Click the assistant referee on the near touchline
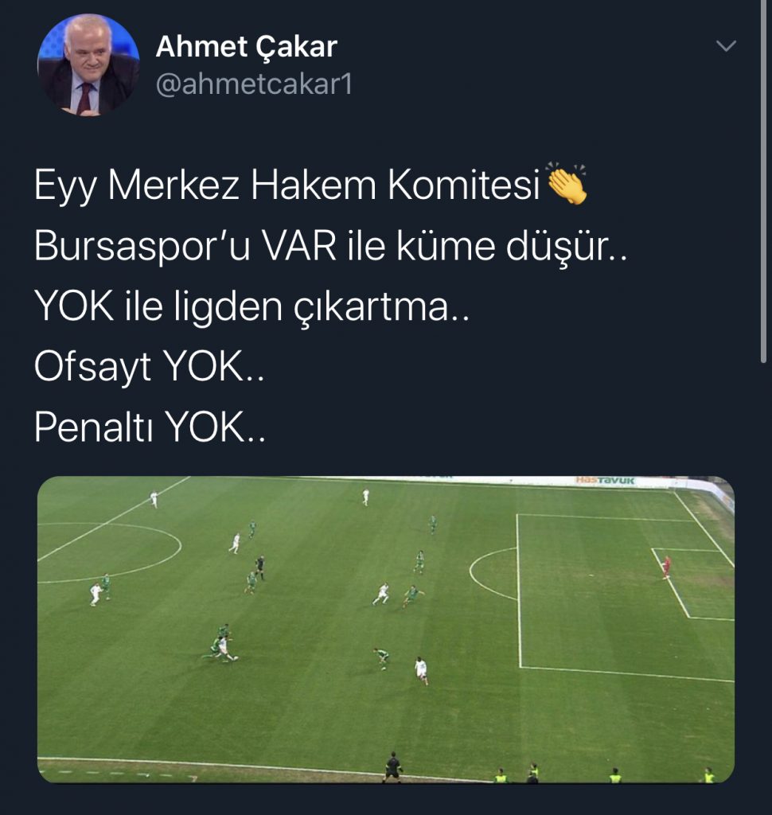The width and height of the screenshot is (772, 815). (392, 767)
